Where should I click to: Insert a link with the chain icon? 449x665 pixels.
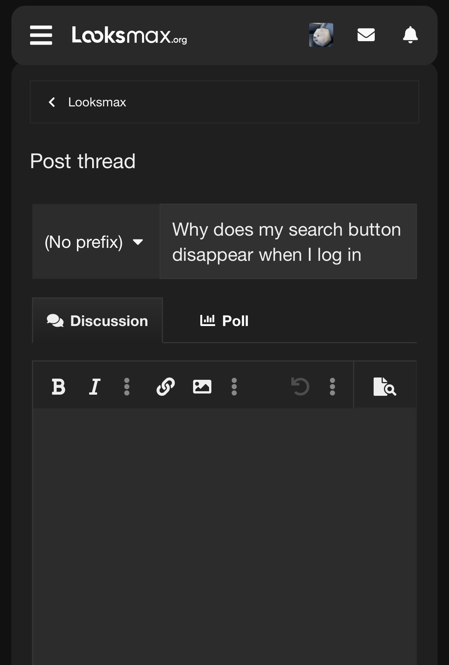[x=166, y=387]
